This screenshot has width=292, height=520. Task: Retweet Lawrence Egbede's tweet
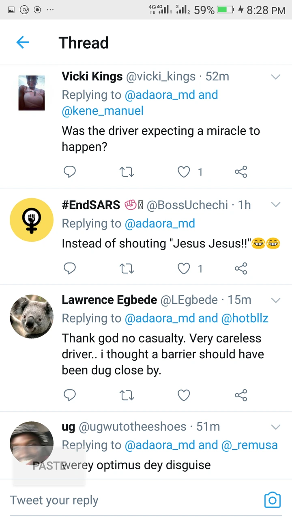pos(127,395)
